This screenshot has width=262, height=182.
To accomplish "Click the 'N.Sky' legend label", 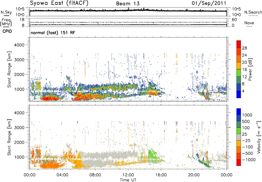I will pyautogui.click(x=6, y=12).
